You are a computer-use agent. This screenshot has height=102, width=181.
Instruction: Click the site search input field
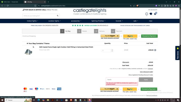pyautogui.click(x=39, y=16)
